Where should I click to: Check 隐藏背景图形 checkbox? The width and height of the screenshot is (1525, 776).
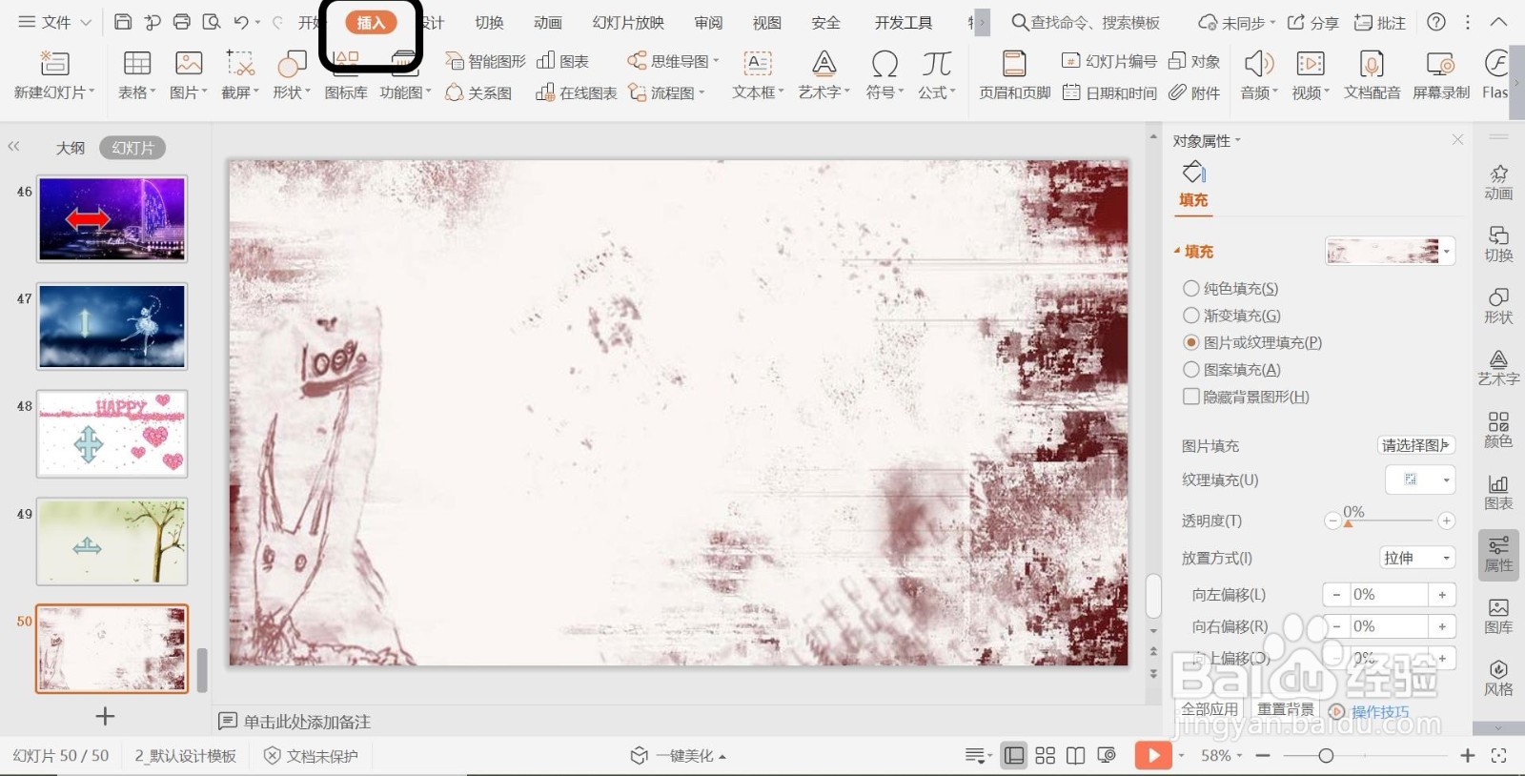pos(1190,397)
